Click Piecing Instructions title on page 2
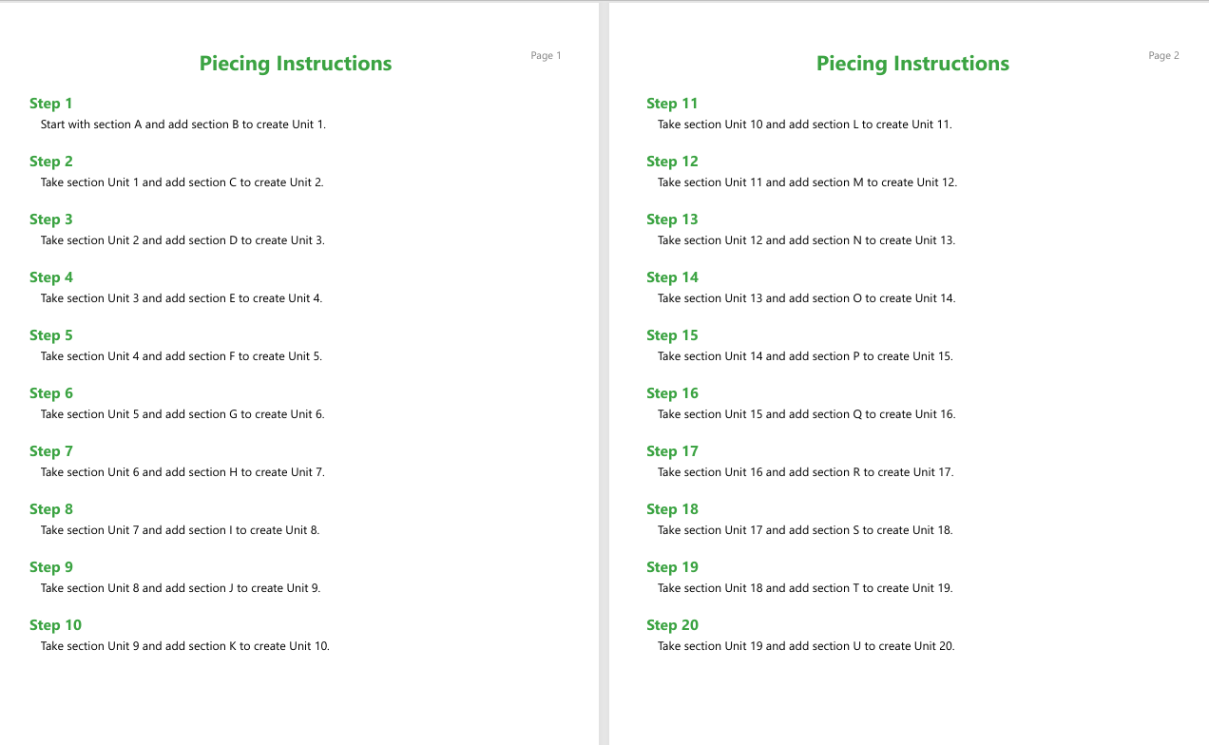1209x745 pixels. [912, 64]
